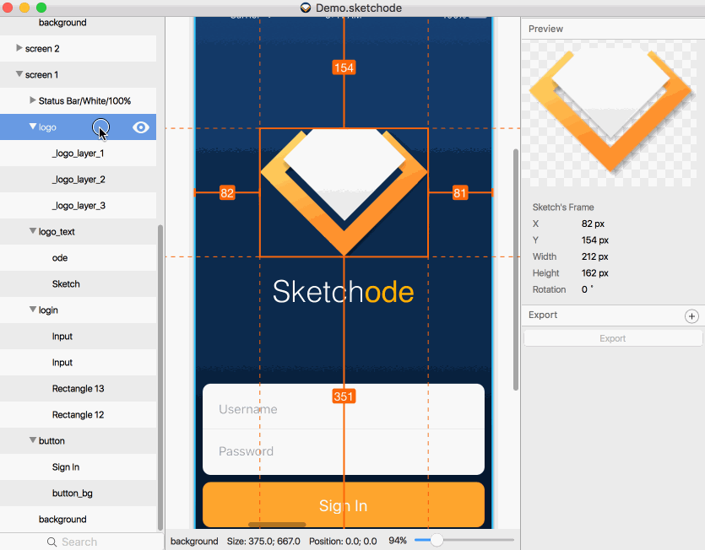Click the Position: 0.0; 0.0 status text

[343, 541]
